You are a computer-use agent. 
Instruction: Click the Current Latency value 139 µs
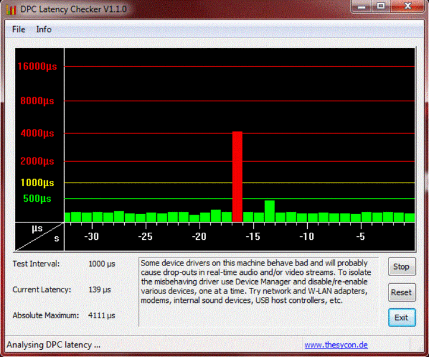coord(100,290)
